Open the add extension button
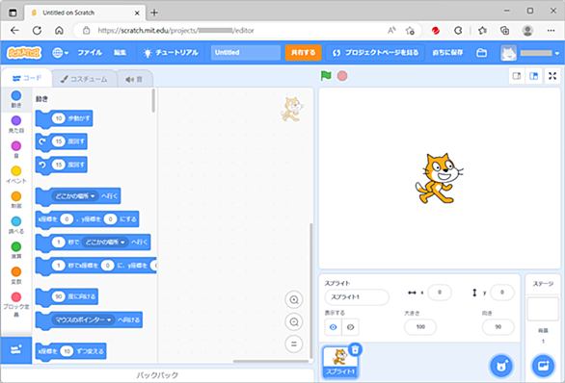 click(16, 350)
